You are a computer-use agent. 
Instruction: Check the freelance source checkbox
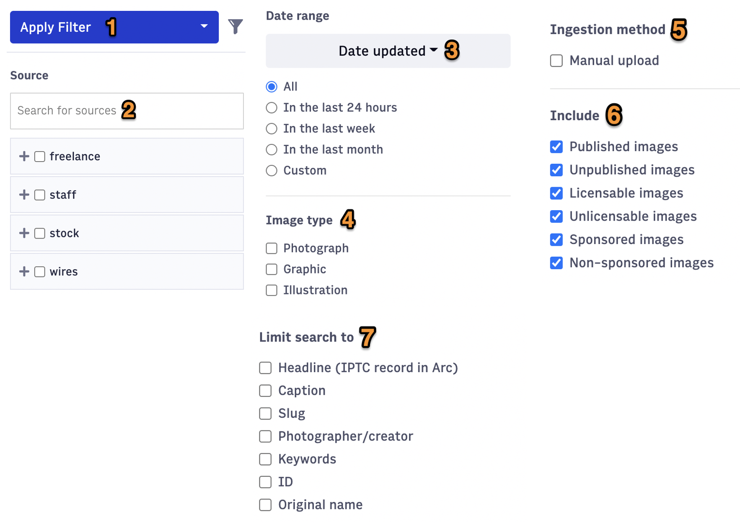click(40, 157)
